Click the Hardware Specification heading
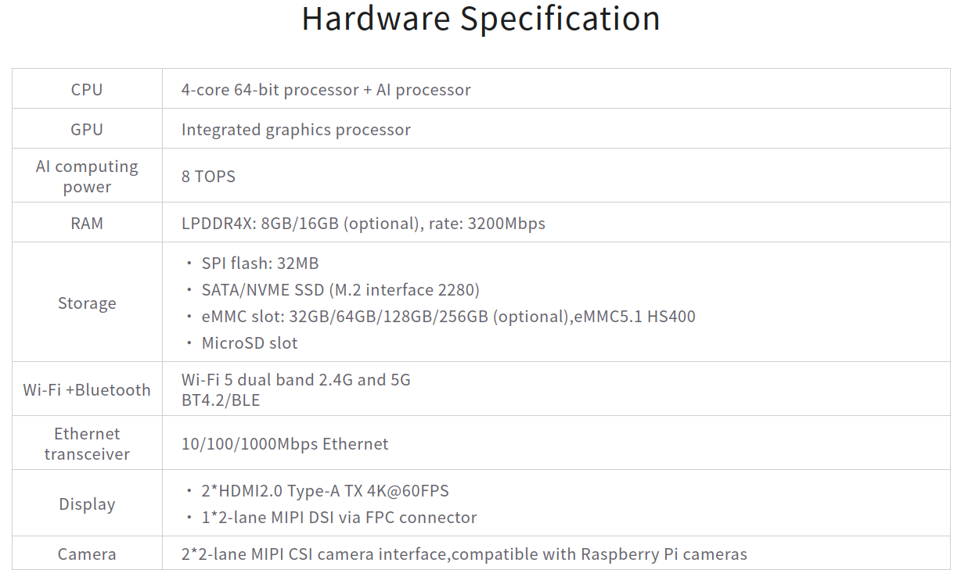The image size is (979, 570). click(x=481, y=19)
